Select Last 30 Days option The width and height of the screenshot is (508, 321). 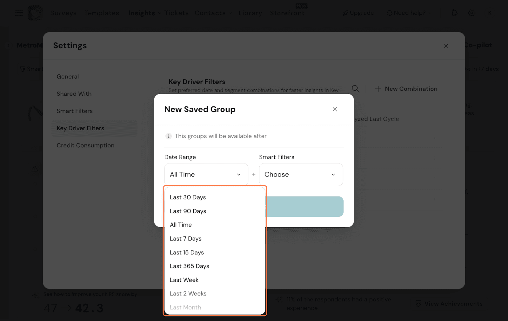(x=188, y=197)
